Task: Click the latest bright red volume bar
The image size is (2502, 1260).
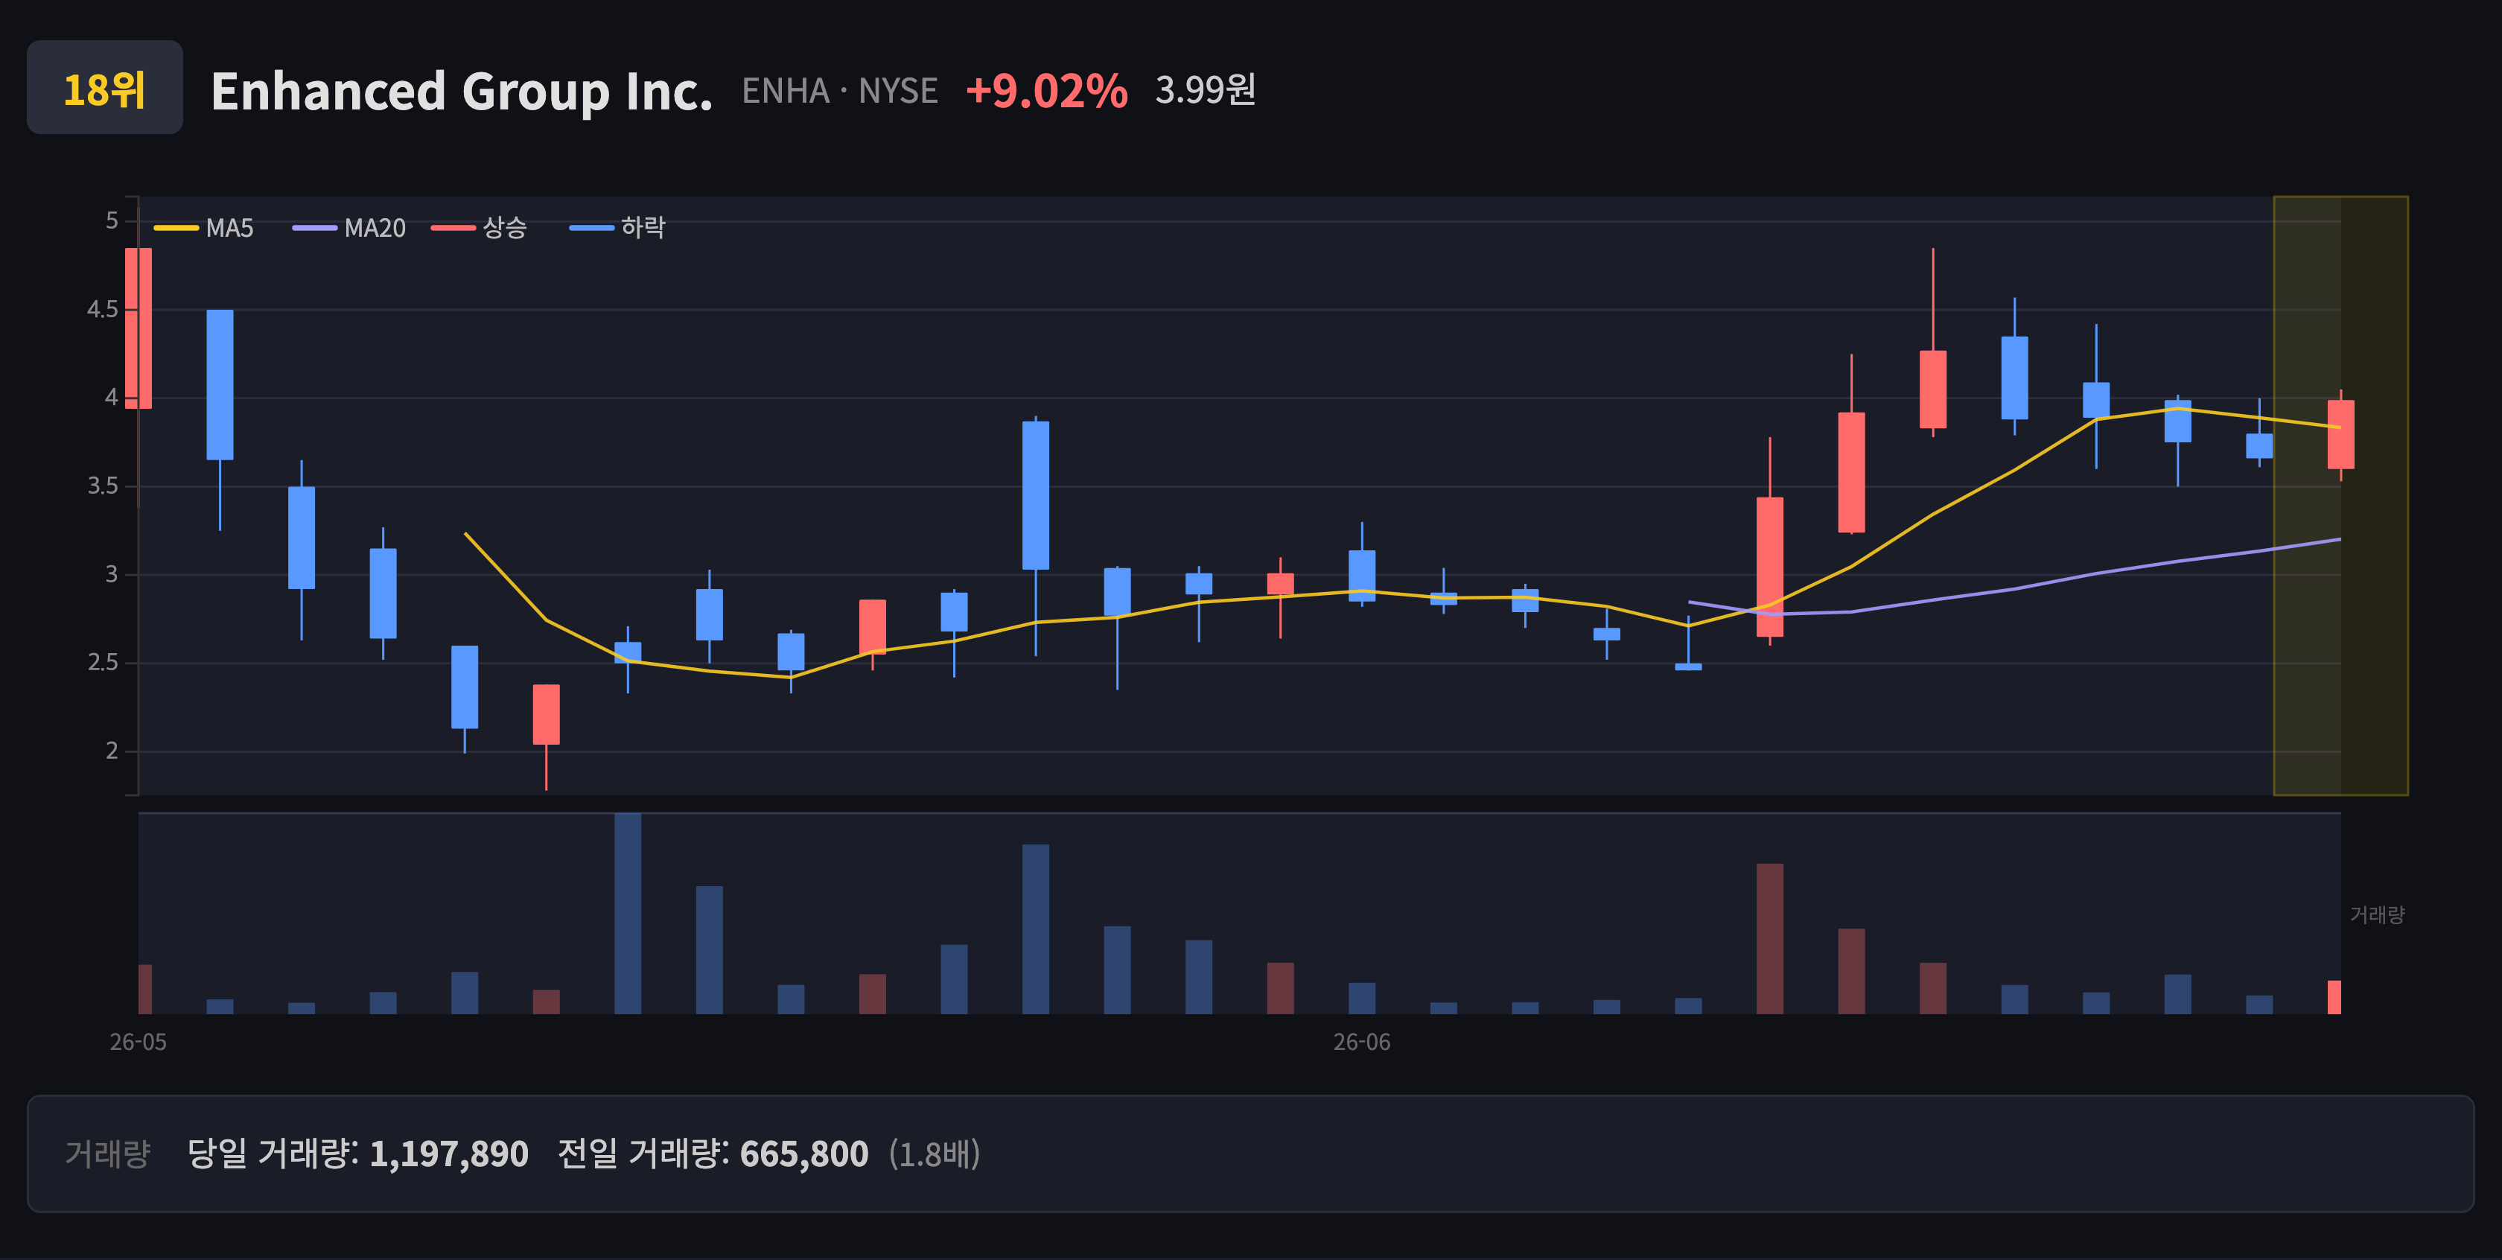Action: [2334, 998]
